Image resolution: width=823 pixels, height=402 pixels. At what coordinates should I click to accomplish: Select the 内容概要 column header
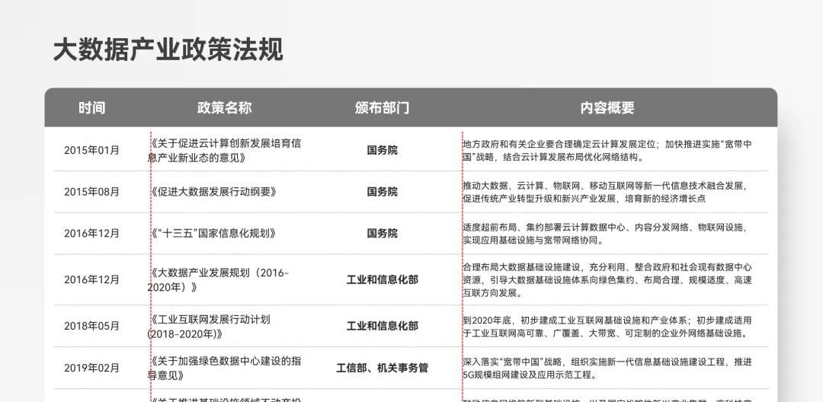coord(607,108)
